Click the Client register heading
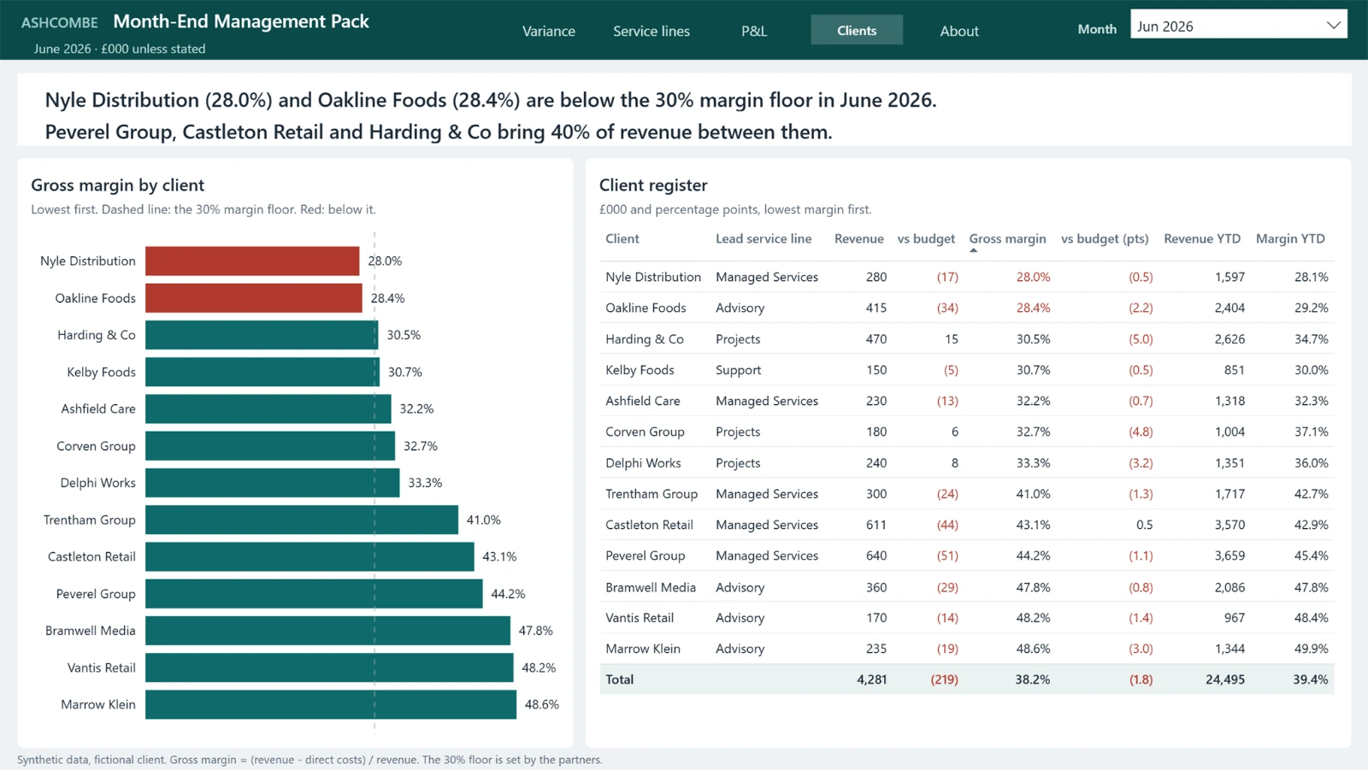Image resolution: width=1368 pixels, height=770 pixels. point(653,185)
